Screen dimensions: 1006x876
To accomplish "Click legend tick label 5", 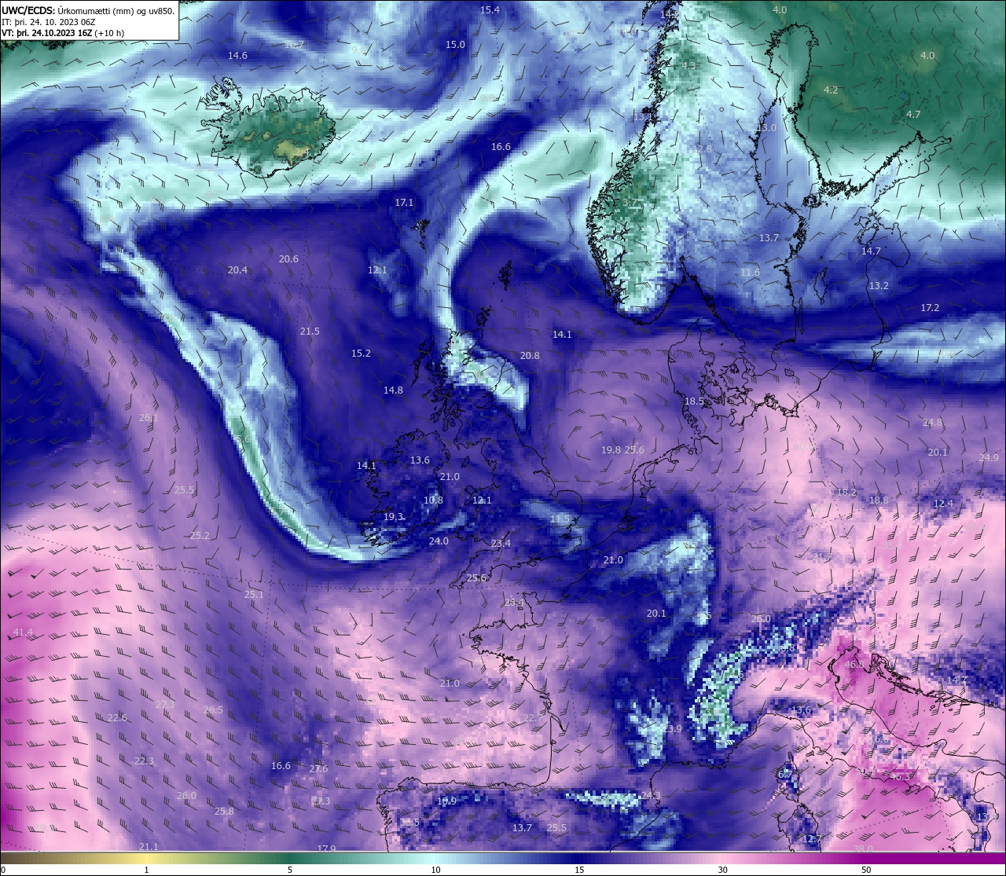I will (290, 870).
